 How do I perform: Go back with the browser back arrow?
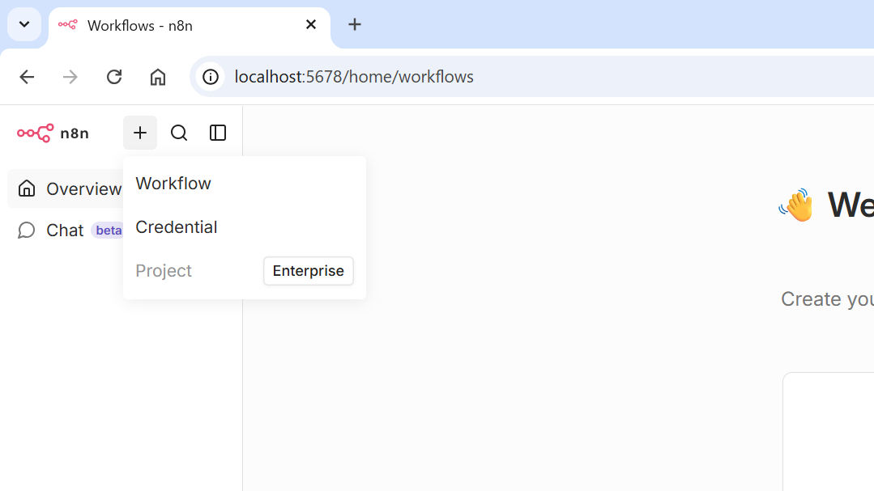pyautogui.click(x=27, y=77)
